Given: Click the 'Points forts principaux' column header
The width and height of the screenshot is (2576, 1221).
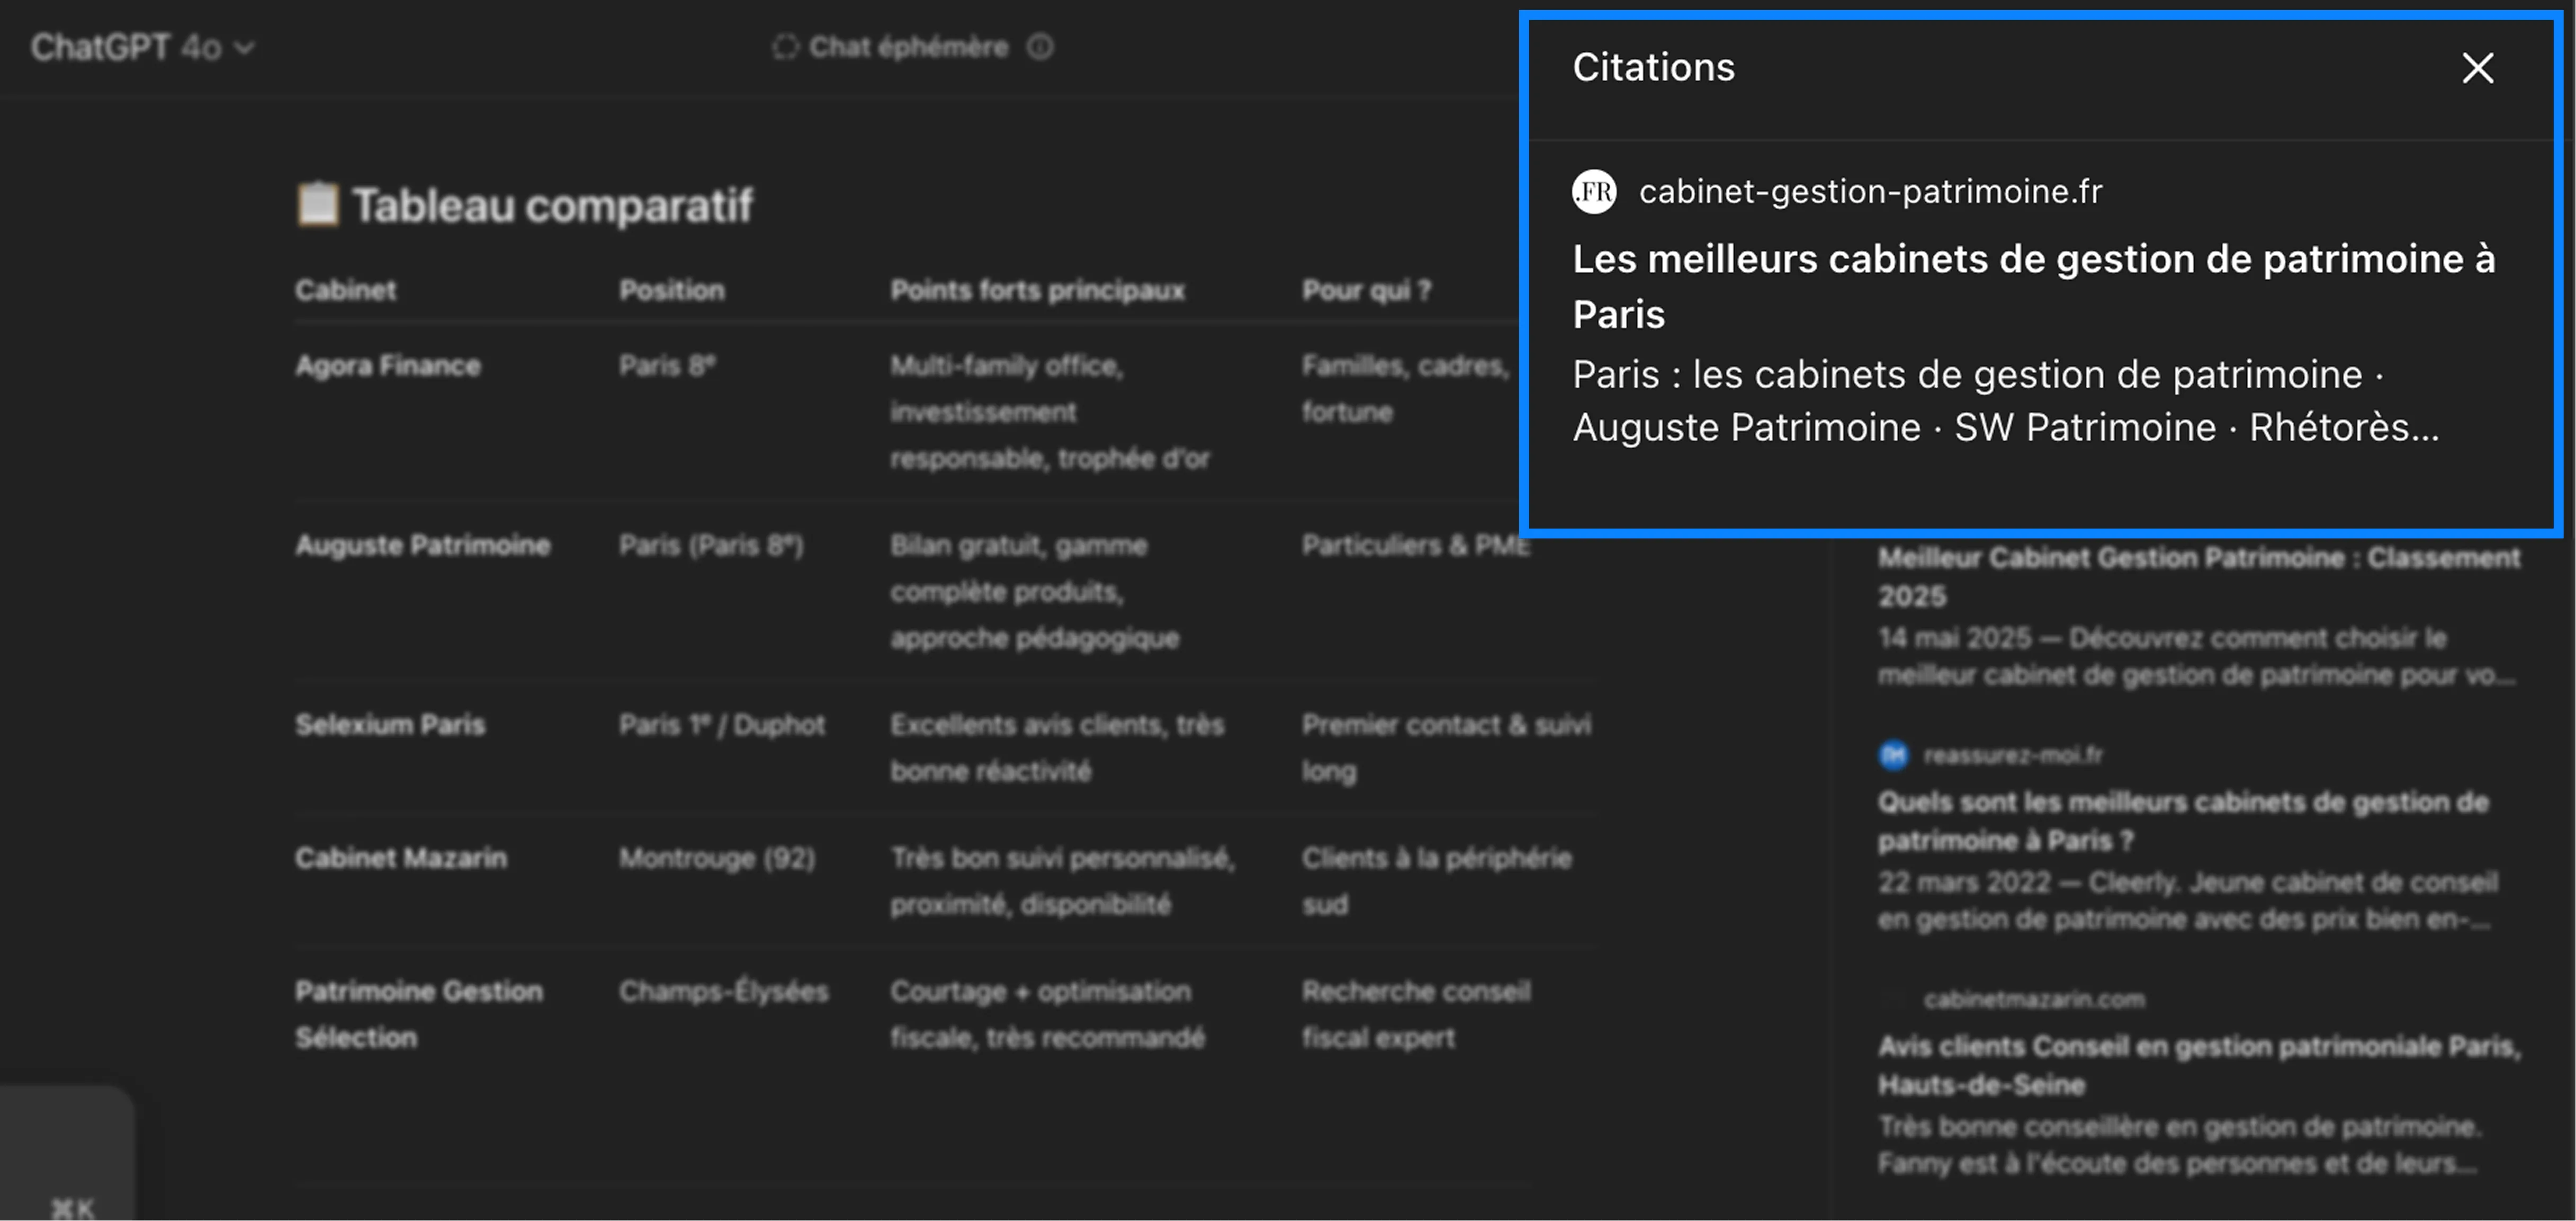Looking at the screenshot, I should click(1037, 290).
